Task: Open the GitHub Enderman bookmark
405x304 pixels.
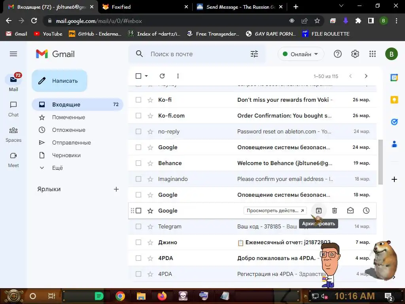Action: (95, 34)
